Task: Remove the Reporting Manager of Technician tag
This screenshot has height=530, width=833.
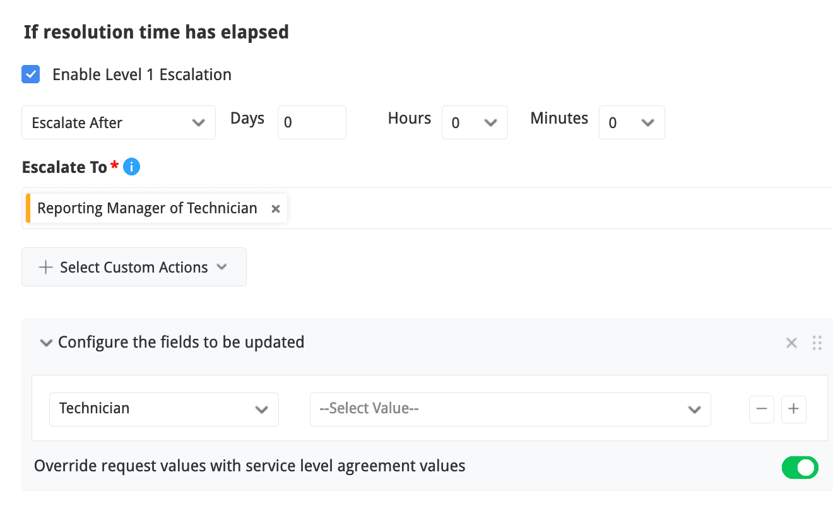Action: tap(276, 209)
